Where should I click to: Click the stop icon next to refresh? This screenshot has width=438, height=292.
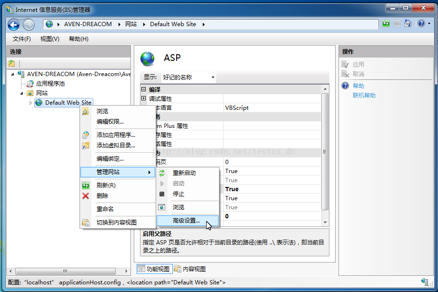coord(397,23)
